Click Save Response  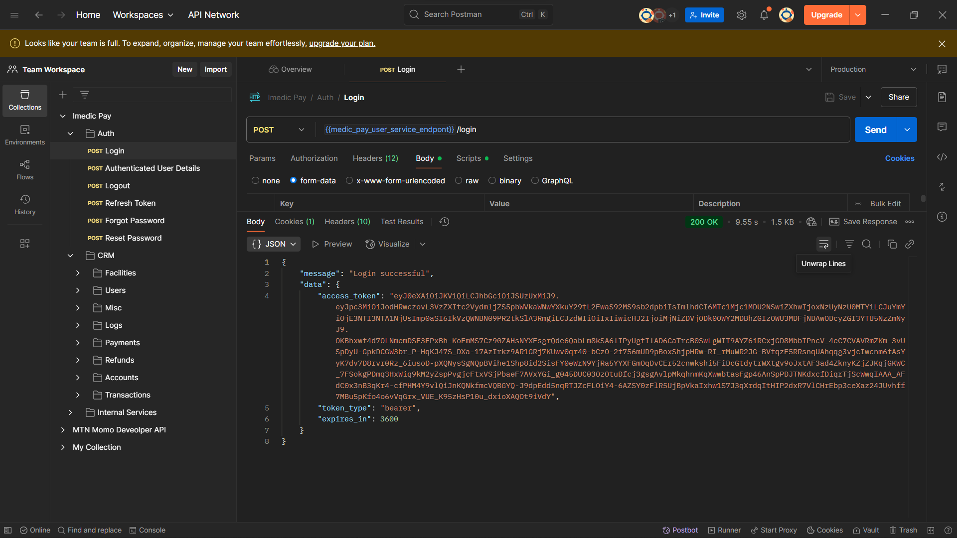(863, 222)
